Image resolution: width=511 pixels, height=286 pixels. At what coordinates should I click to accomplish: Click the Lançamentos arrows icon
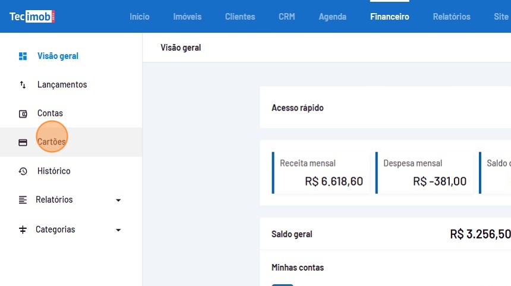(x=23, y=85)
